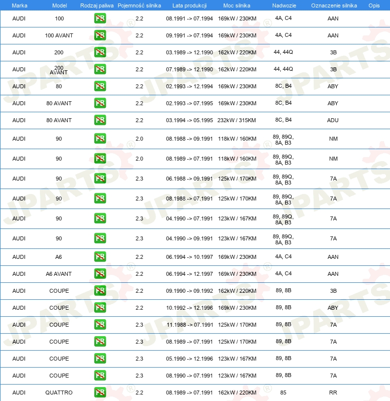Click the petrol icon in the first Audi 100 row
This screenshot has width=390, height=401.
[100, 18]
